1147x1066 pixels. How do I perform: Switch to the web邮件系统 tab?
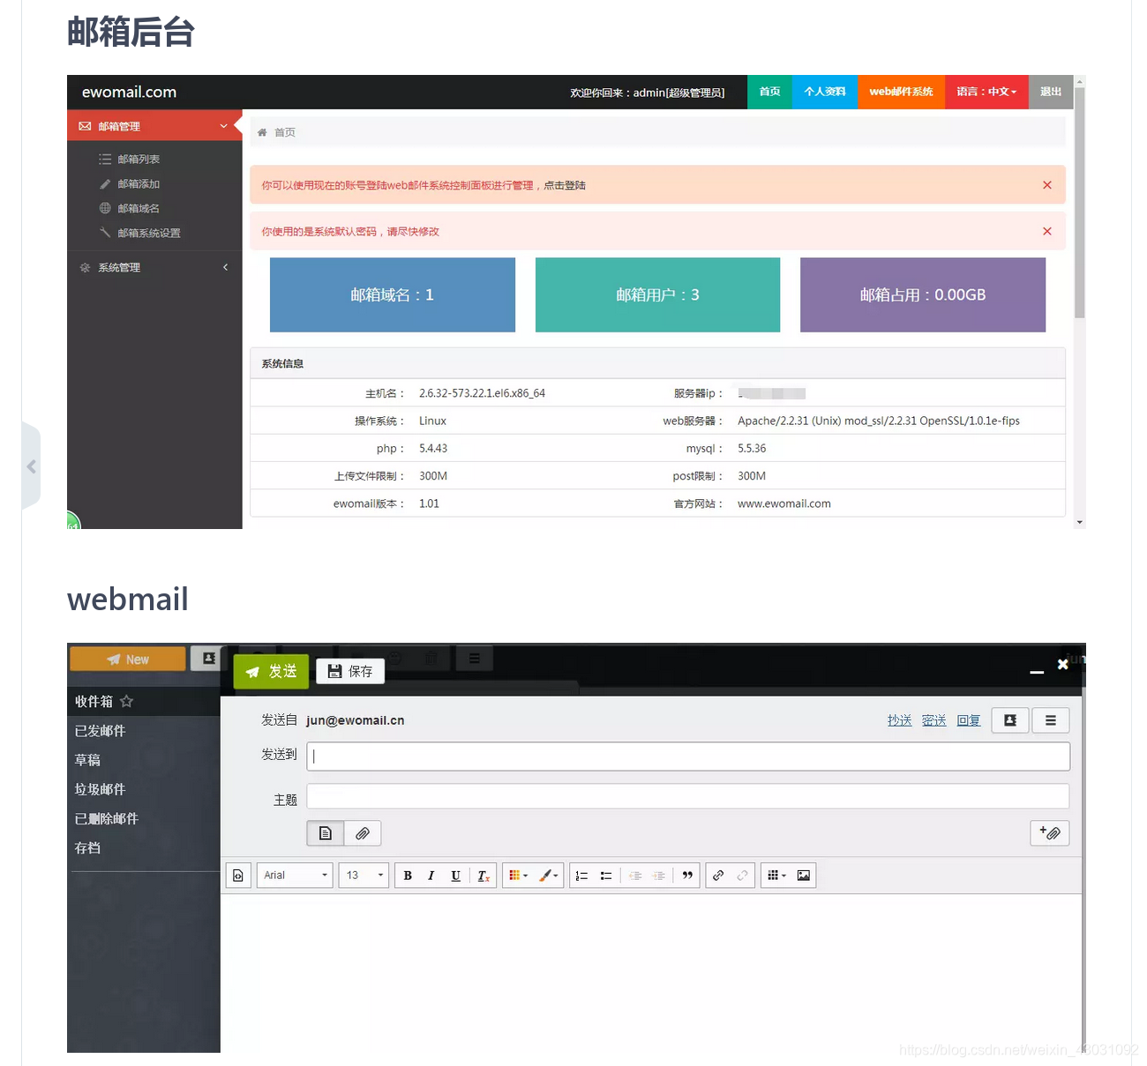point(901,92)
